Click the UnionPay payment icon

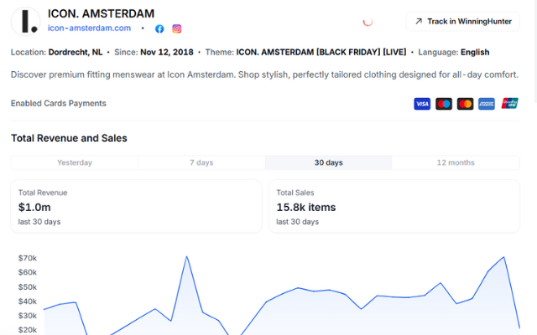coord(509,103)
